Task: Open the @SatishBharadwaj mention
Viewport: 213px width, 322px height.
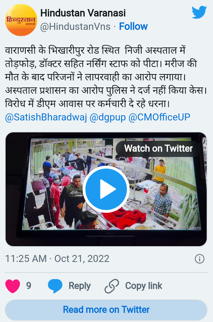Action: (46, 117)
